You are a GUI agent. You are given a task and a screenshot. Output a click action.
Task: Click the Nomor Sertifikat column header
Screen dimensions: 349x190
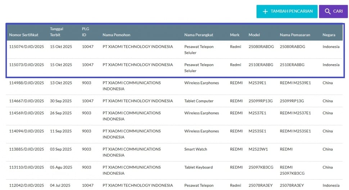tap(24, 35)
